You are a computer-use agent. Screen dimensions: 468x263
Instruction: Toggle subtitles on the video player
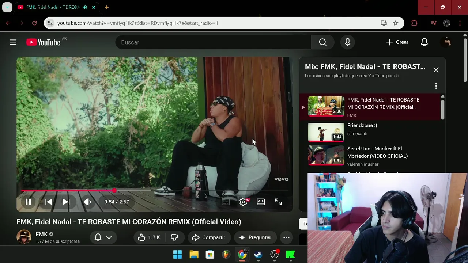(226, 202)
